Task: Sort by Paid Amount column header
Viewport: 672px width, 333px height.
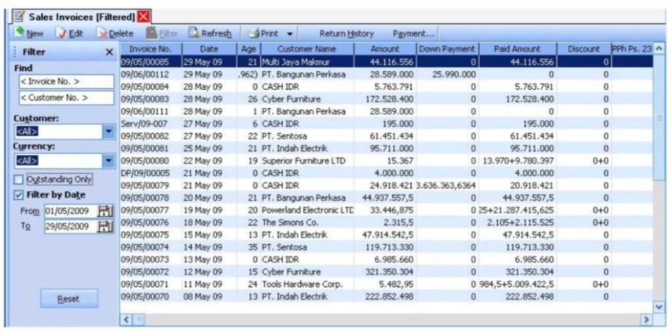Action: (517, 49)
